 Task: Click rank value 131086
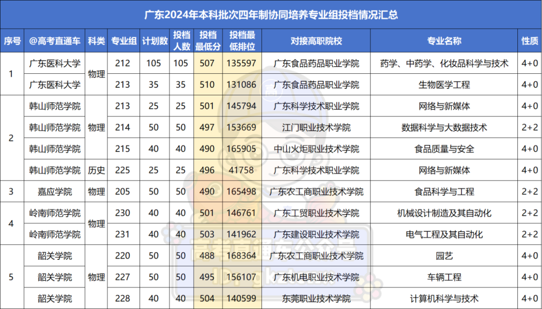click(241, 85)
